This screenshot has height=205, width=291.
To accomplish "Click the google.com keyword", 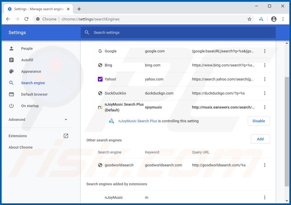I will 155,51.
